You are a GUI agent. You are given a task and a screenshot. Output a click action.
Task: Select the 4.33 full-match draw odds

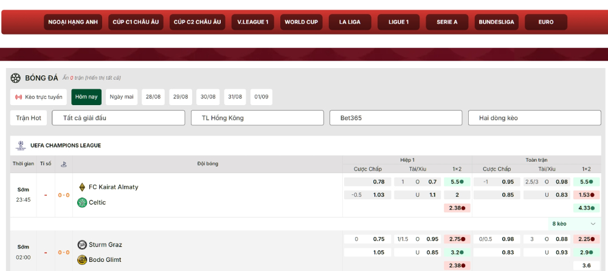[586, 208]
